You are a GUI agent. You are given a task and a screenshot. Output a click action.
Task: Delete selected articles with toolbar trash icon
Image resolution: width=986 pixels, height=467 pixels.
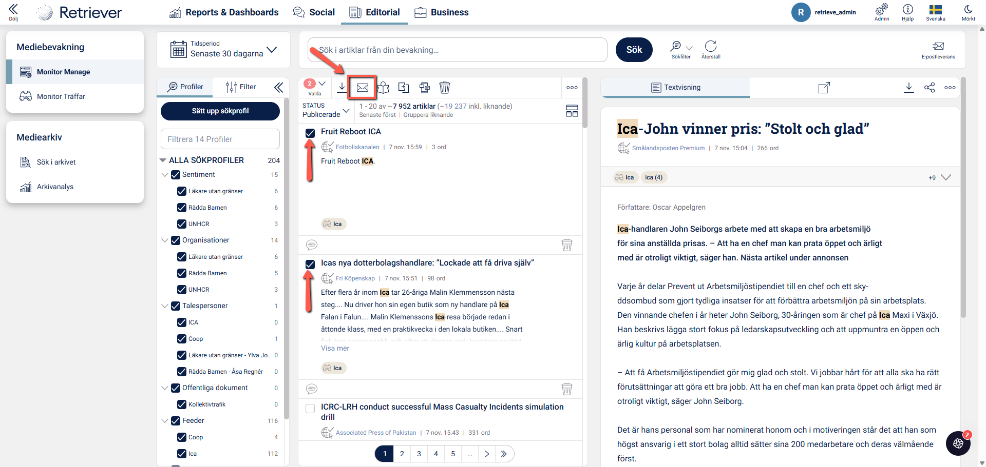point(445,88)
